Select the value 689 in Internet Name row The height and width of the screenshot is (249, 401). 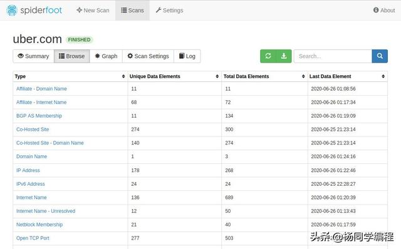(229, 198)
